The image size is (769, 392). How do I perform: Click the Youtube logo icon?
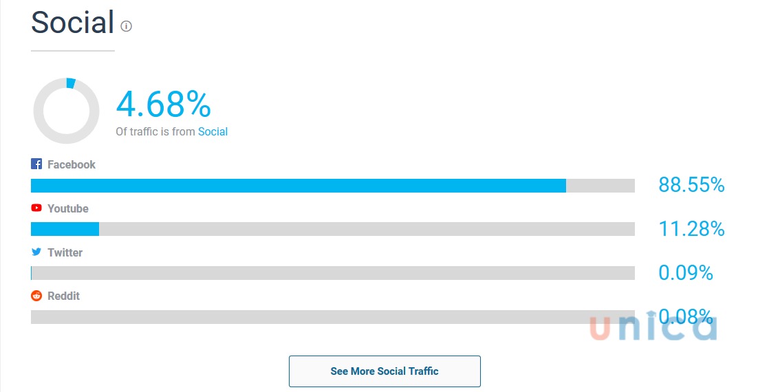point(36,208)
